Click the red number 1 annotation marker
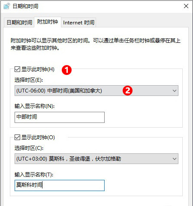The width and height of the screenshot is (193, 206). point(66,70)
